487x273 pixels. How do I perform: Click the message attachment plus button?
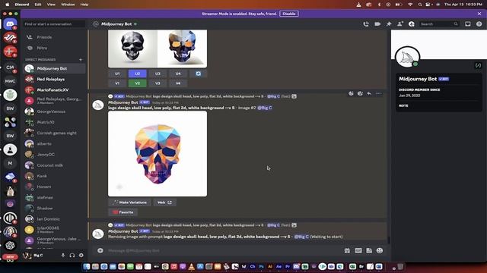tap(100, 250)
